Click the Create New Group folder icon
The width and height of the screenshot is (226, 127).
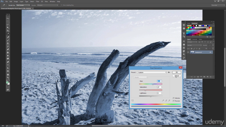(204, 77)
